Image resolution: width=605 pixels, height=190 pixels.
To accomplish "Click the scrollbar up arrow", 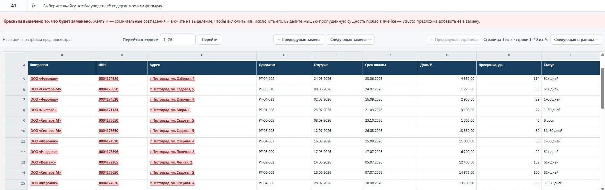I will pos(602,55).
